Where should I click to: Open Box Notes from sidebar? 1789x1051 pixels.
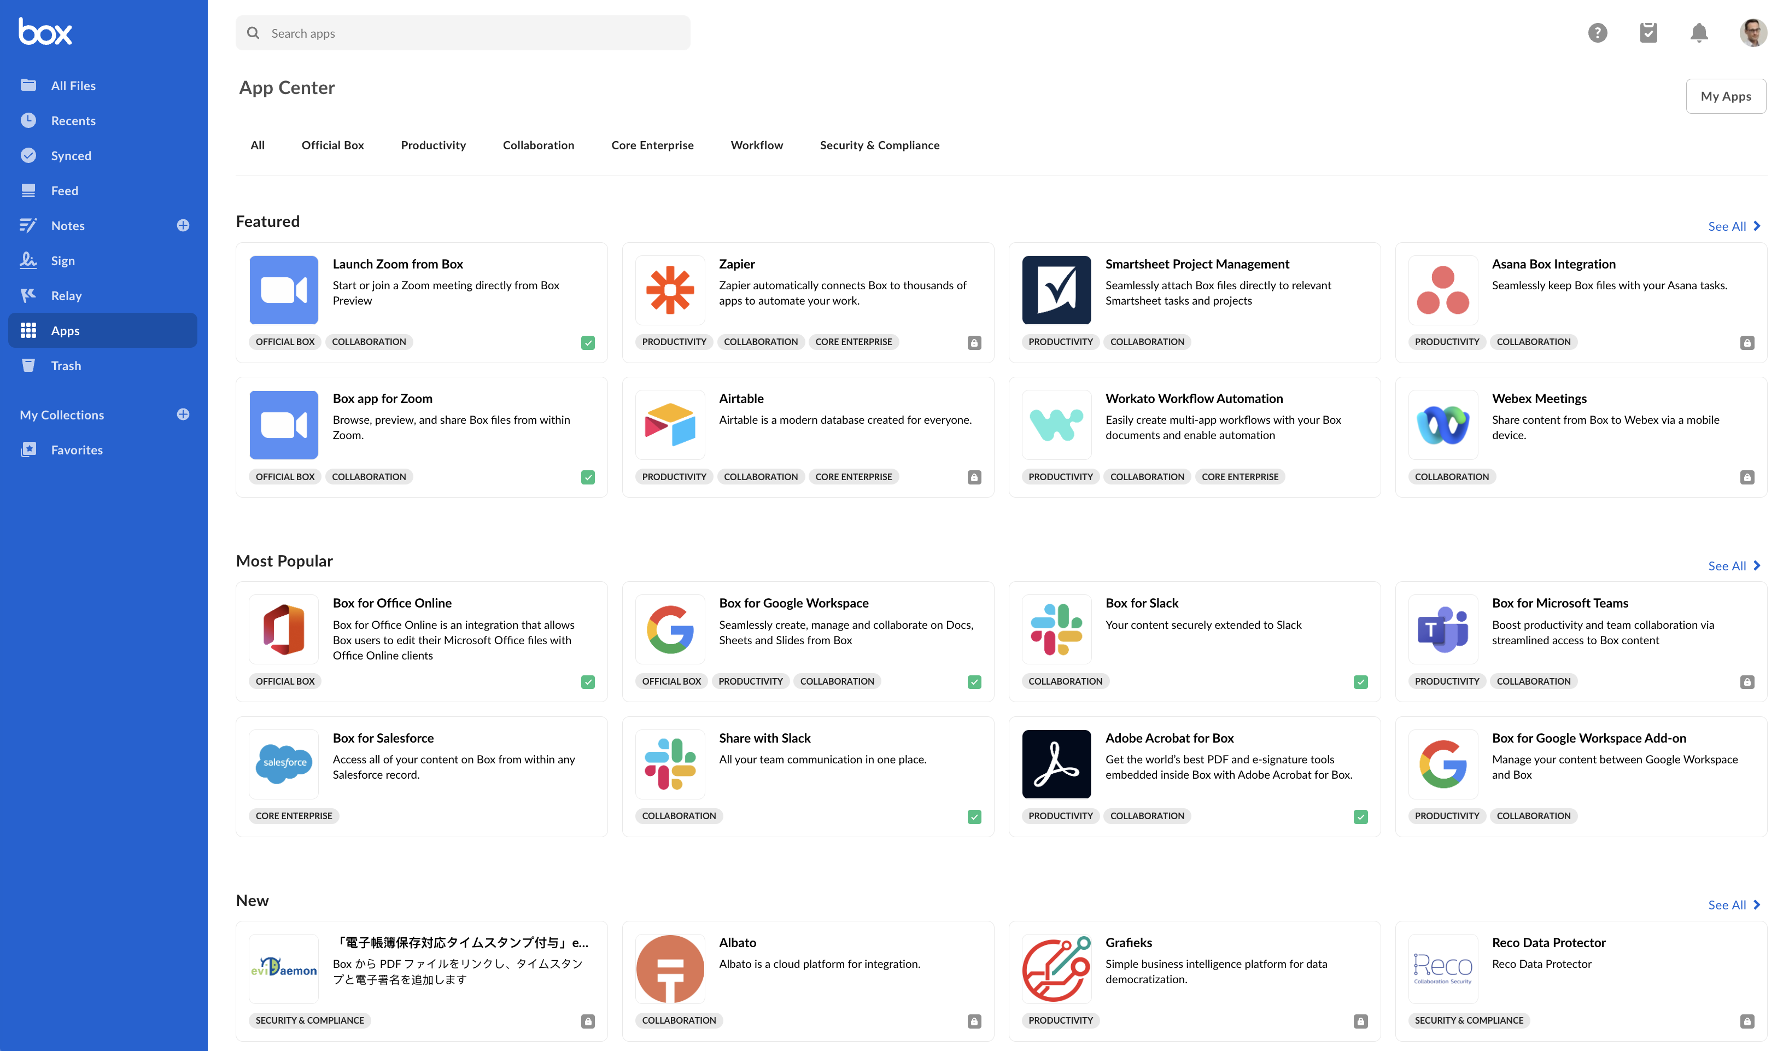(67, 225)
